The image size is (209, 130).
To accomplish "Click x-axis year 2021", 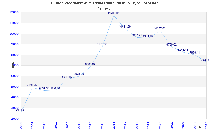I will (172, 125).
